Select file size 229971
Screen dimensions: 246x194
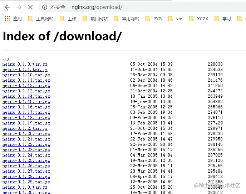[215, 128]
